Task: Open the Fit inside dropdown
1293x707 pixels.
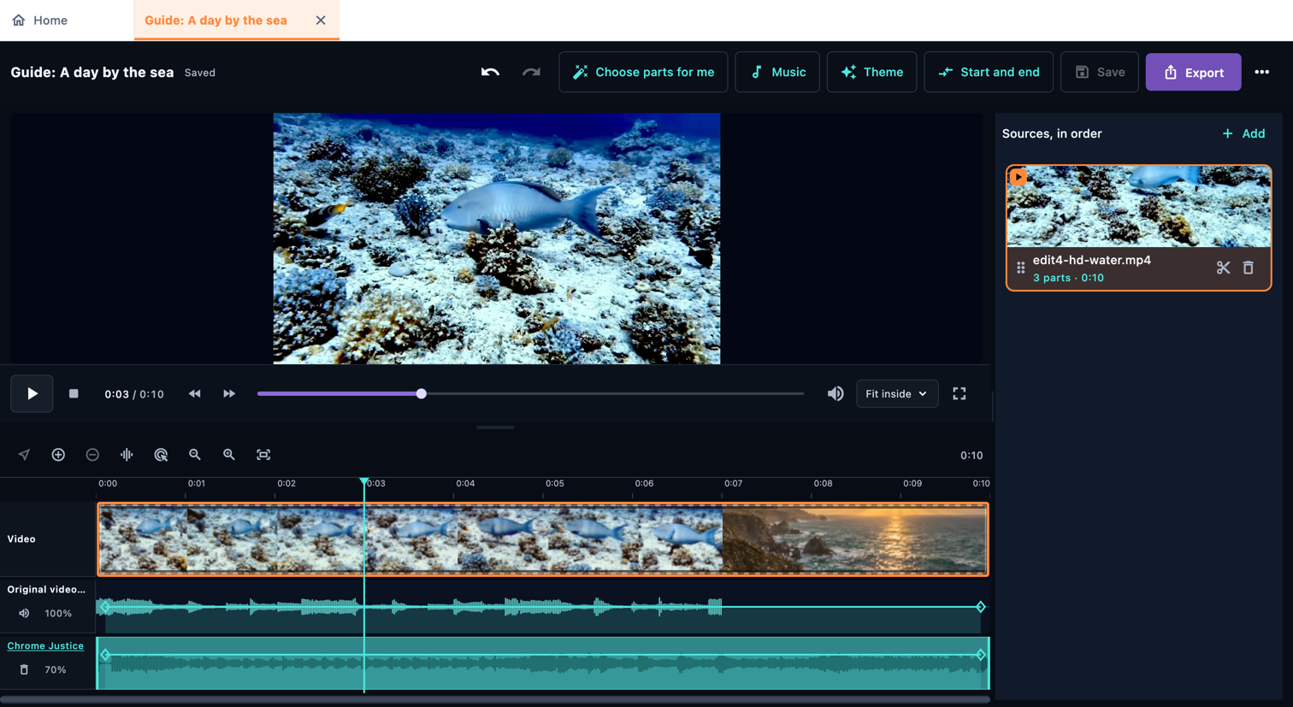Action: pyautogui.click(x=897, y=393)
